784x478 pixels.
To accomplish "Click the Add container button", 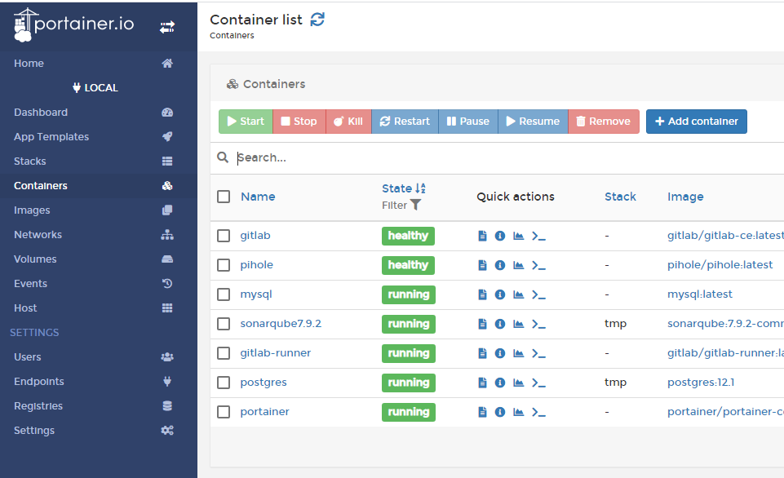I will point(697,122).
